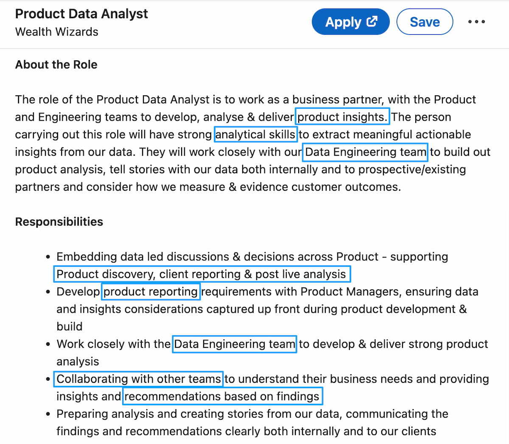509x444 pixels.
Task: Click the 'Responsibilities' section heading
Action: [x=59, y=221]
